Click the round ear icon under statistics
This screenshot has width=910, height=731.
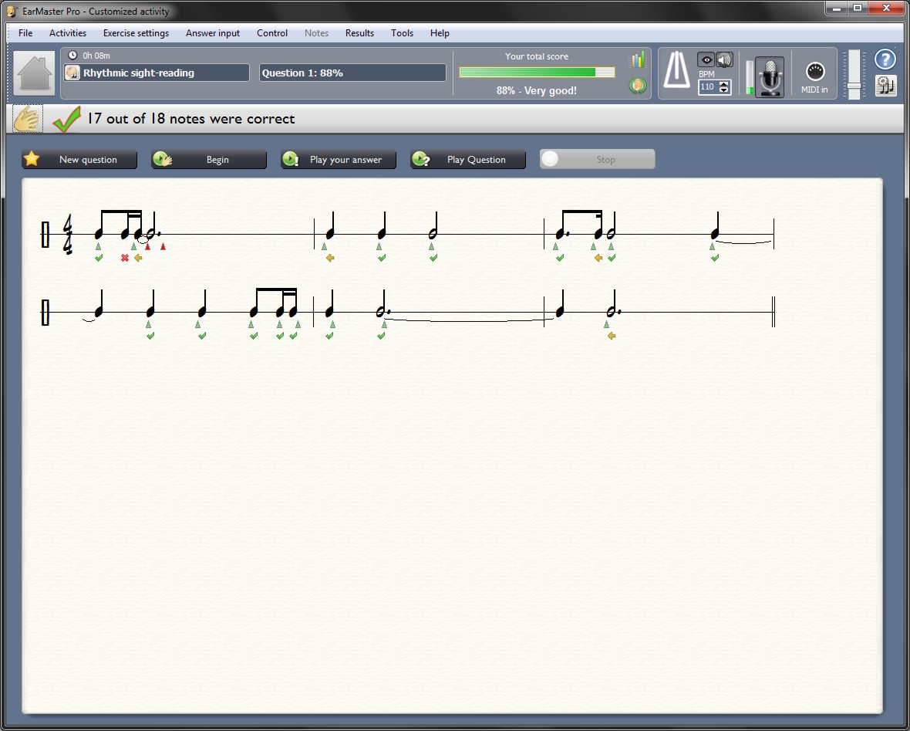tap(637, 86)
